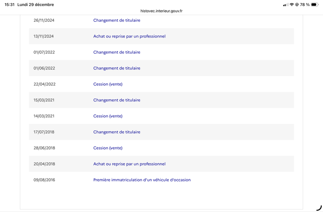The image size is (323, 212).
Task: Tap the cellular signal bars icon
Action: (285, 4)
